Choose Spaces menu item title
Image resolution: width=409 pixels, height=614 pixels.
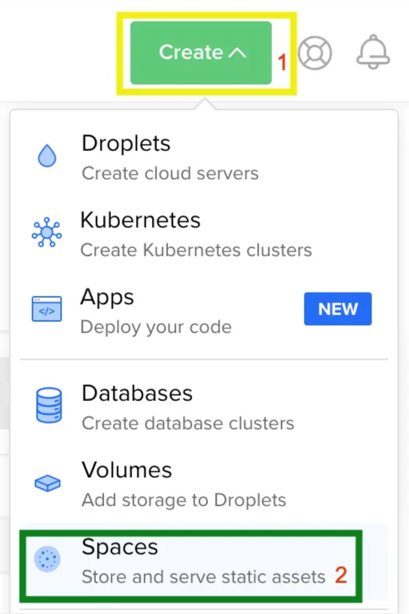(x=120, y=547)
